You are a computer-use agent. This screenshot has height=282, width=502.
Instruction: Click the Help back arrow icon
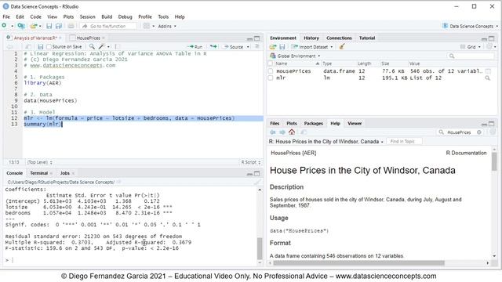click(x=273, y=132)
